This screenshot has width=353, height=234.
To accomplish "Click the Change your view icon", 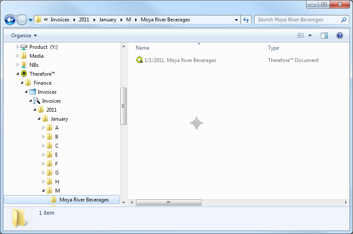I will 301,36.
